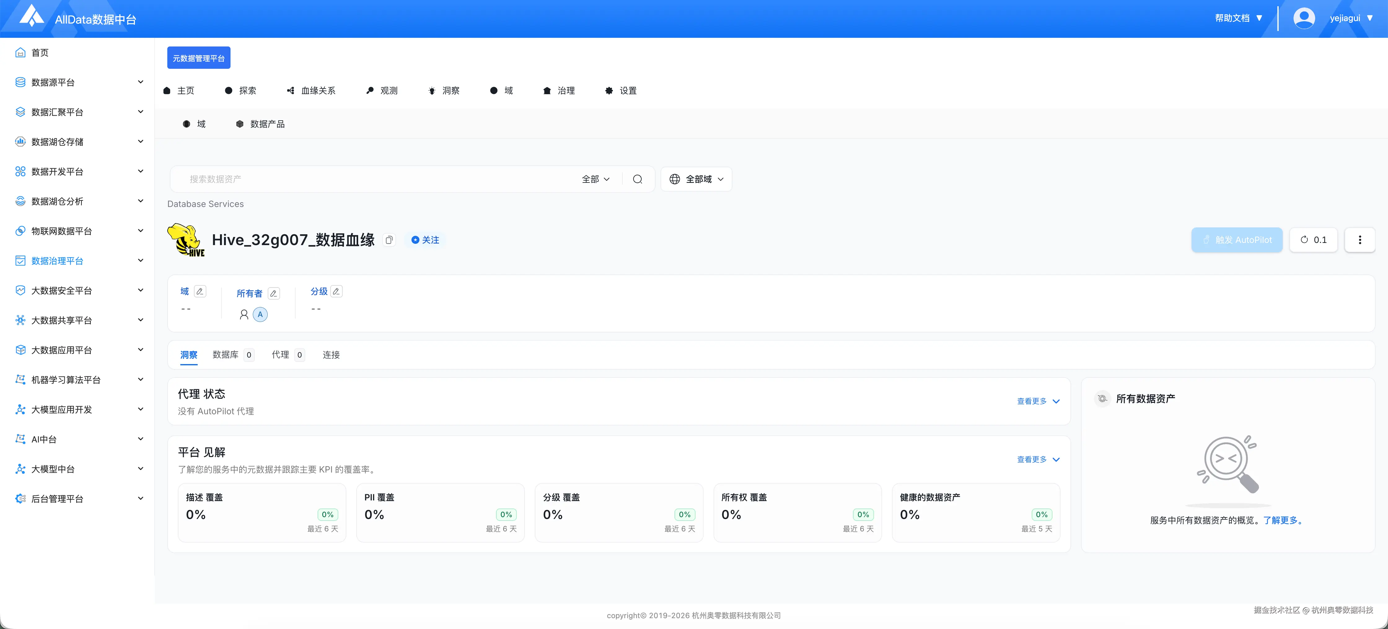Click the 数据开发平台 sidebar icon
Screen dimensions: 1388x629
tap(20, 171)
